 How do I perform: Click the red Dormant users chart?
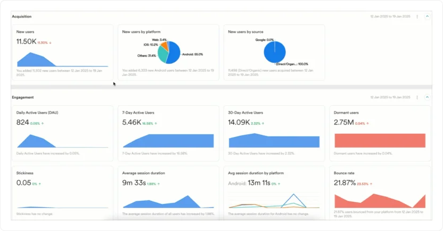tap(380, 141)
